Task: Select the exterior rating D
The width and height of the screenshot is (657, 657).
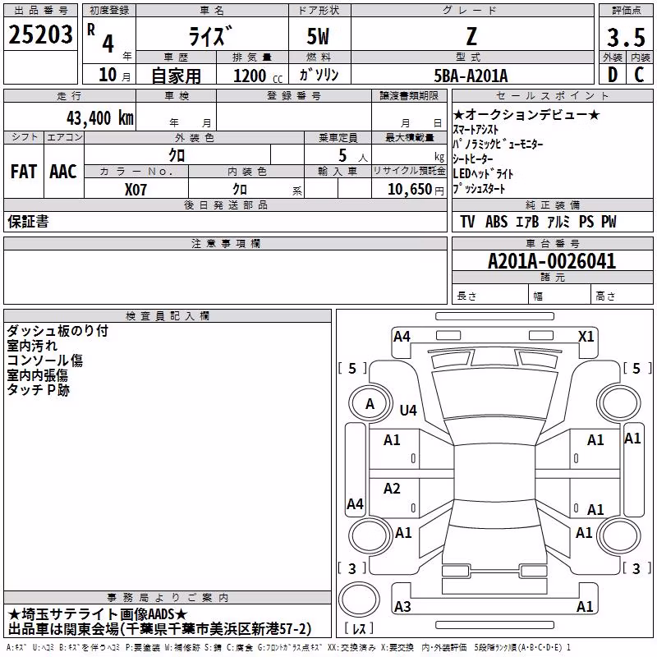Action: 612,75
